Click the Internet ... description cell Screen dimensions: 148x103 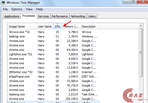(x=89, y=72)
